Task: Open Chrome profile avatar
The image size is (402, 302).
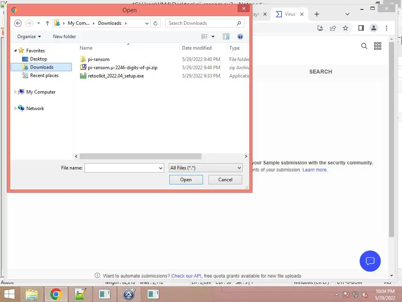Action: point(374,28)
